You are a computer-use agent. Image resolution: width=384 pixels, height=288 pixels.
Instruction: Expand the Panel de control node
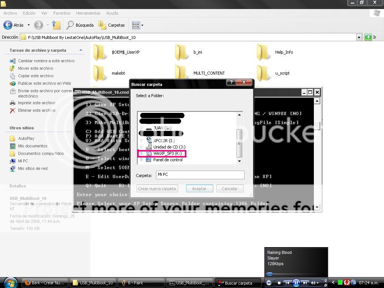[141, 160]
